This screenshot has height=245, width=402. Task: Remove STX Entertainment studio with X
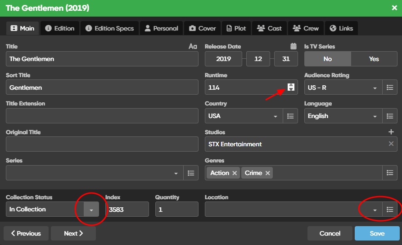pyautogui.click(x=391, y=144)
